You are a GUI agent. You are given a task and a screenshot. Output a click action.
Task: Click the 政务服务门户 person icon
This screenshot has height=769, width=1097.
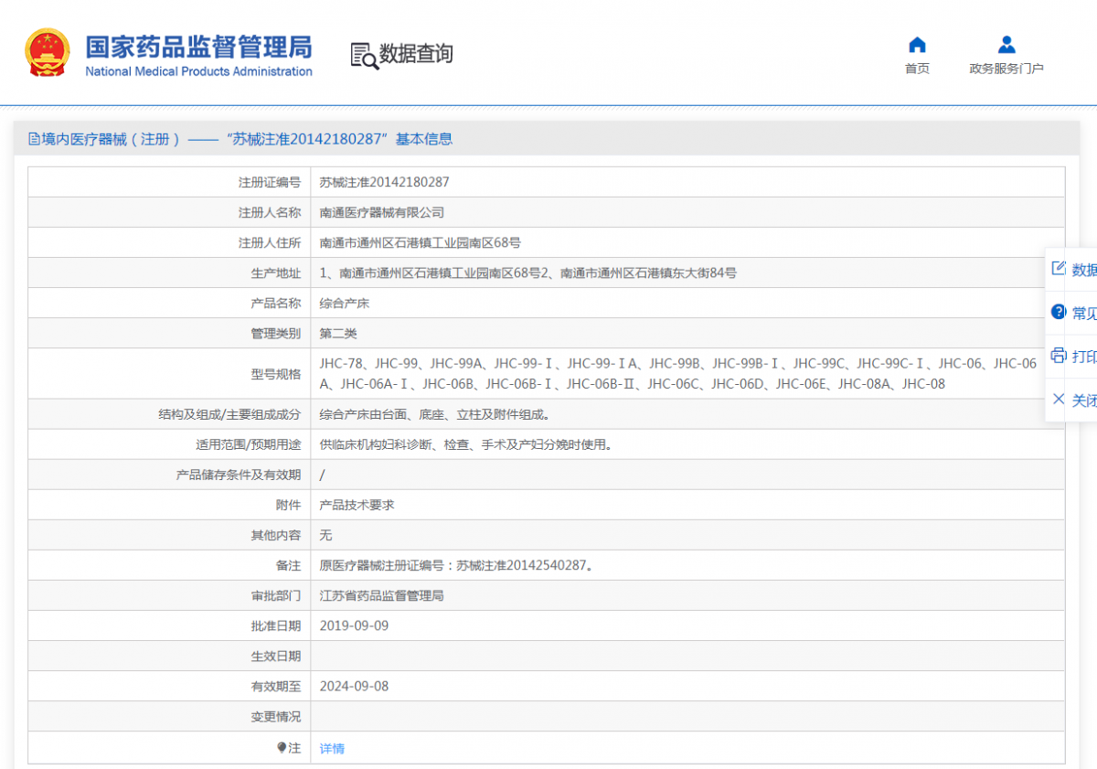1006,42
